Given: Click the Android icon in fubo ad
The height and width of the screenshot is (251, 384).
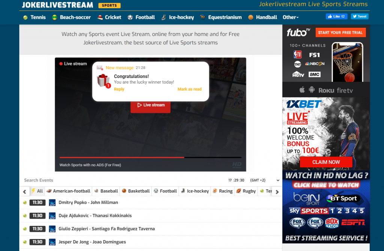Looking at the screenshot, I should tap(312, 90).
